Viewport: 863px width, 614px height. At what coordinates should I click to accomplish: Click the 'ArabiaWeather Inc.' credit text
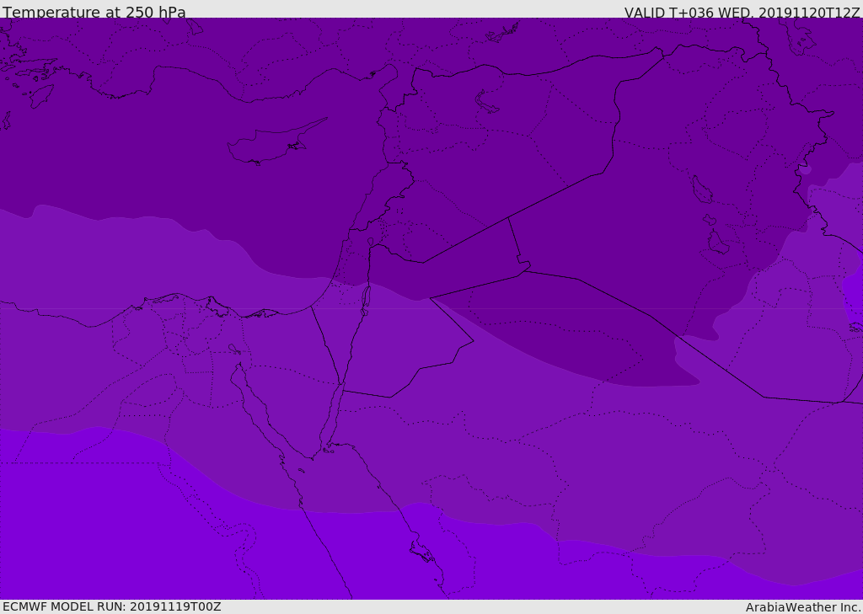tap(802, 607)
